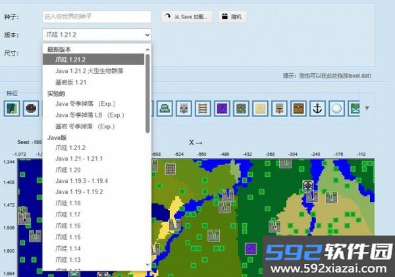Toggle the ocean monument feature icon

[165, 109]
